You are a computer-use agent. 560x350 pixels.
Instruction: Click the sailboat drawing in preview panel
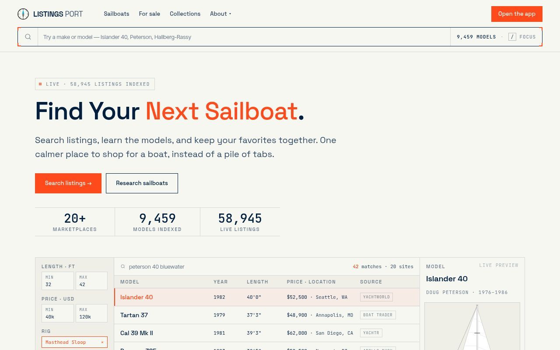472,326
